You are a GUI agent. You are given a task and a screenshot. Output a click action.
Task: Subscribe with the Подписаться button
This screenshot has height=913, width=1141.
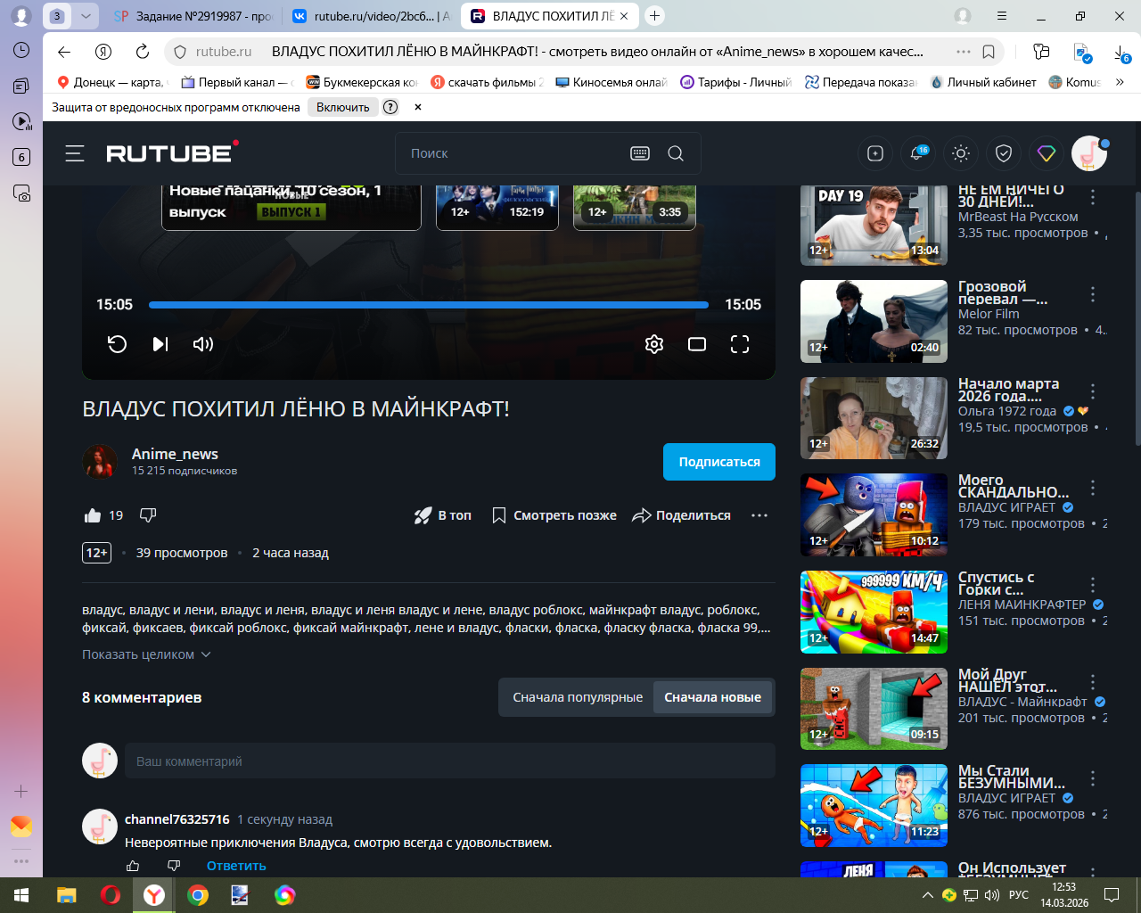[718, 462]
